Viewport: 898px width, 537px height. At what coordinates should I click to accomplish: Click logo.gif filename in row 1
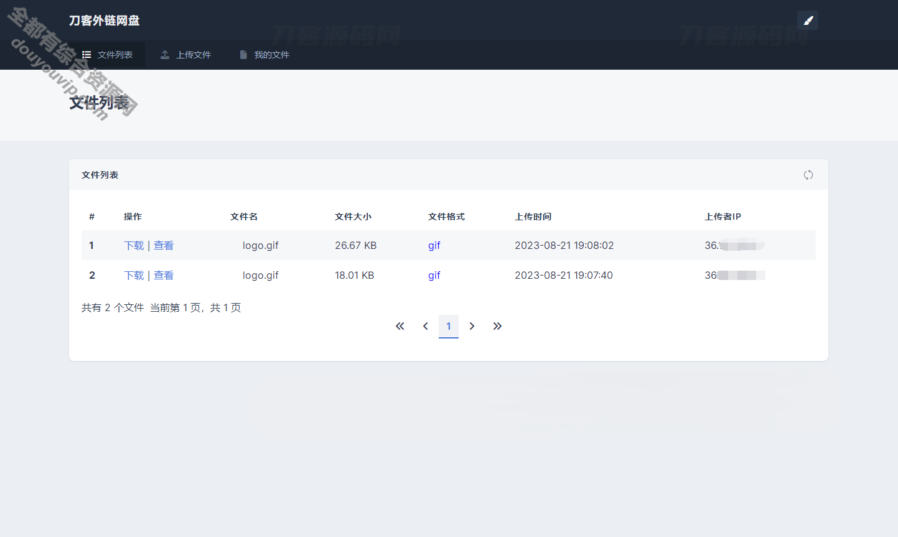(x=261, y=246)
